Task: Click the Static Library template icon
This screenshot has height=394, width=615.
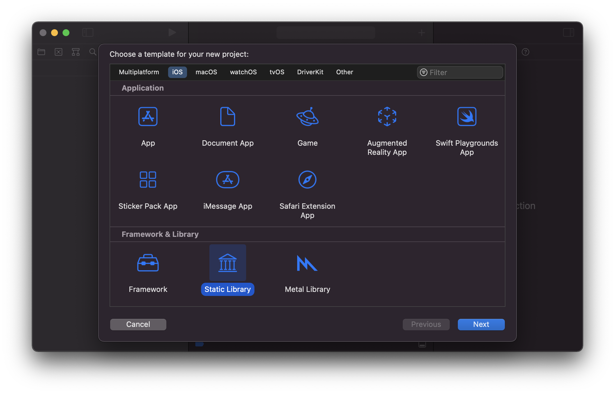Action: coord(228,263)
